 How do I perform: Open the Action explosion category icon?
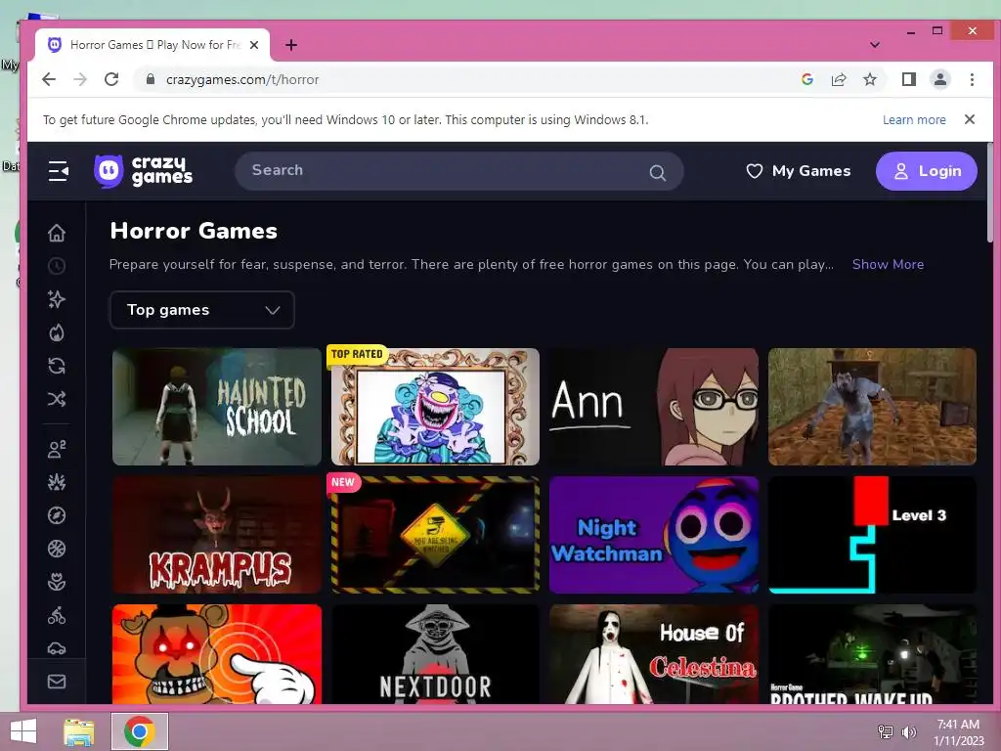point(57,482)
